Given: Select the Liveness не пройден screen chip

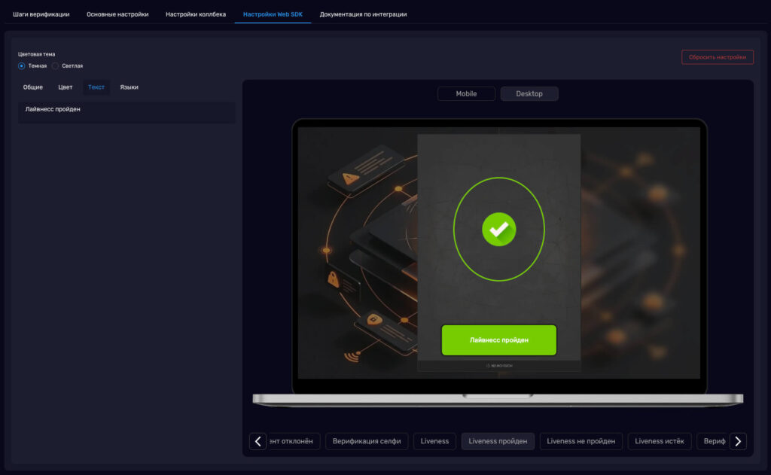Looking at the screenshot, I should coord(581,441).
